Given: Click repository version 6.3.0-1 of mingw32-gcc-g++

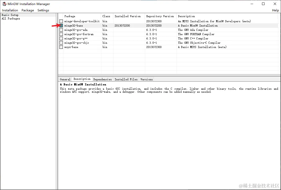Looking at the screenshot, I should (152, 38).
